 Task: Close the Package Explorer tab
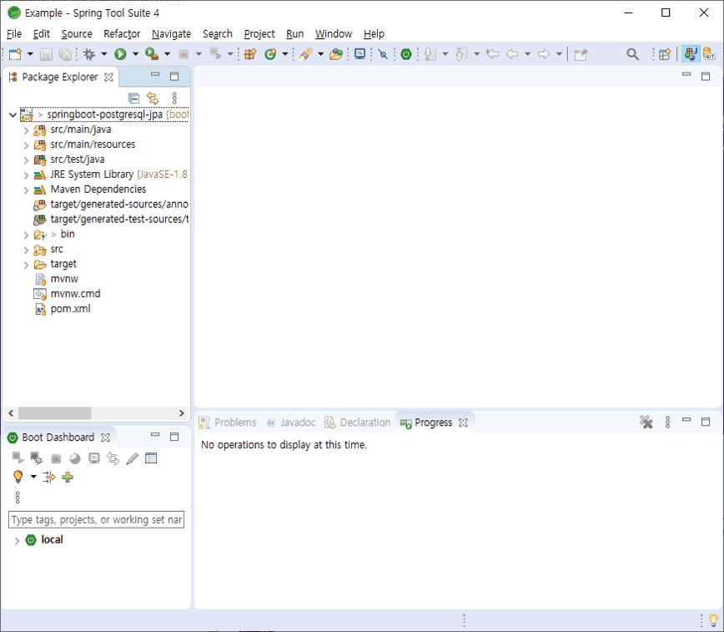coord(108,77)
